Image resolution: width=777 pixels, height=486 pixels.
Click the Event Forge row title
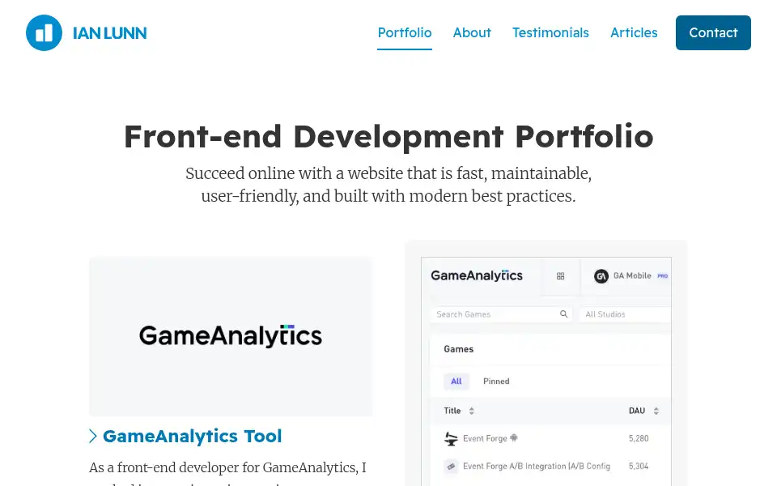[x=485, y=438]
